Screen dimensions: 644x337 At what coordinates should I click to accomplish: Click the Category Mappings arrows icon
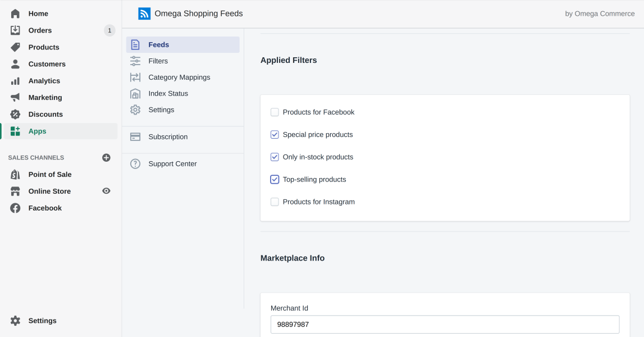pos(135,78)
